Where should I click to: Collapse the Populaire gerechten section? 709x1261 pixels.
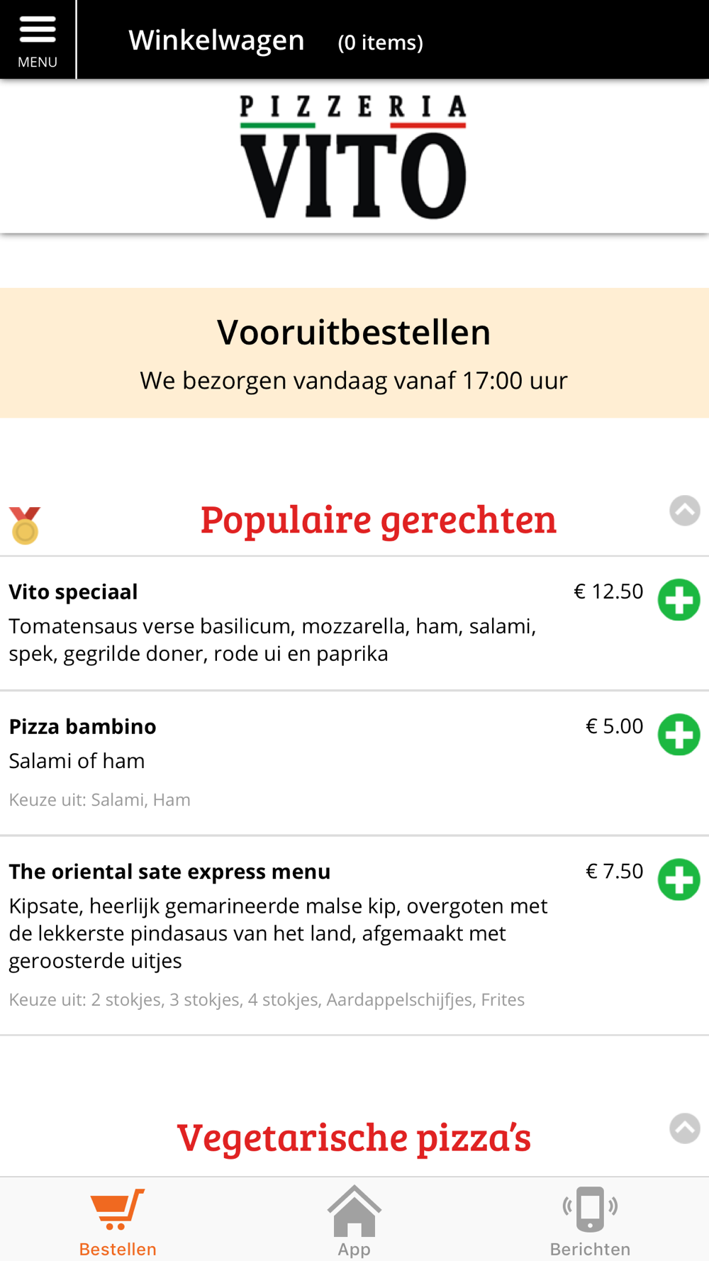click(684, 511)
